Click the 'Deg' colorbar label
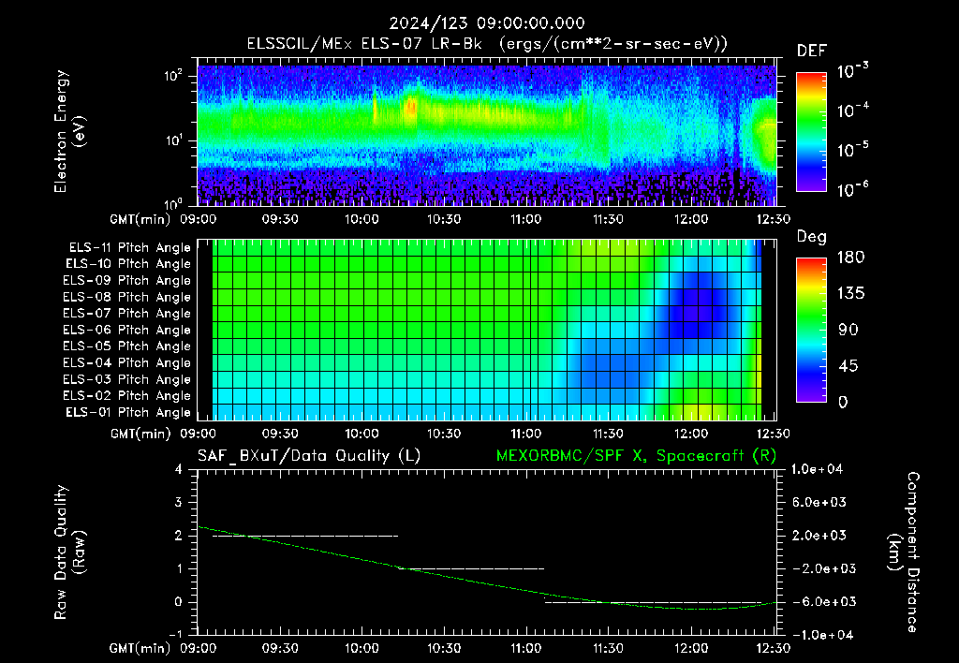Viewport: 959px width, 663px height. tap(812, 237)
